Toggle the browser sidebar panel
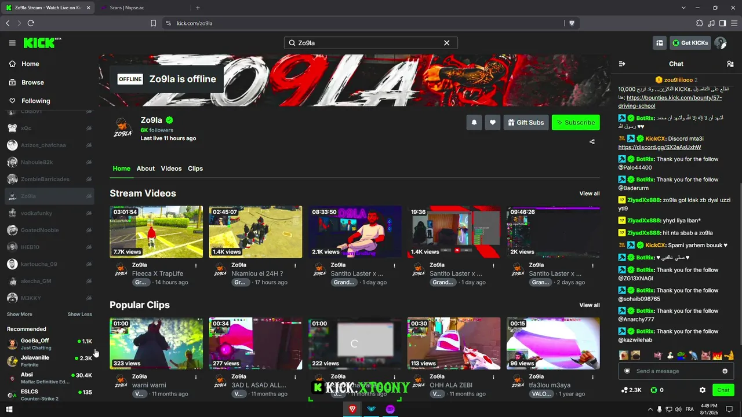Screen dimensions: 742x417 [722, 23]
